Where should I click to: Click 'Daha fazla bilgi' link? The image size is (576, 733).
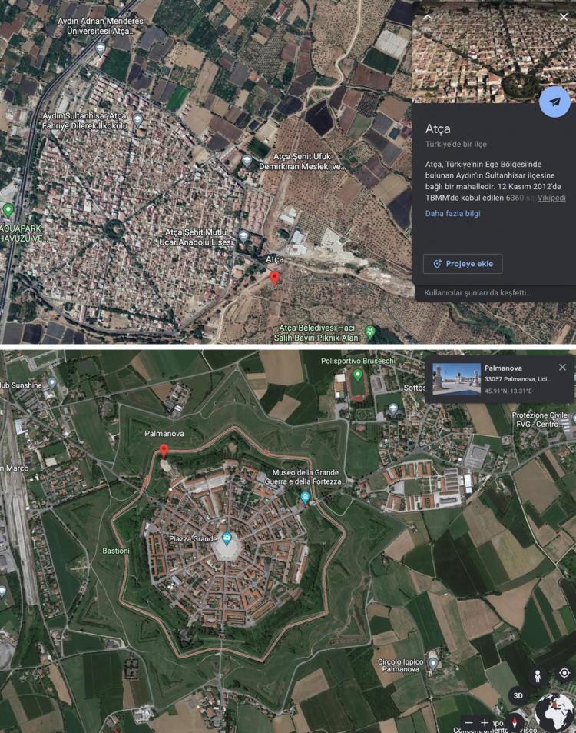tap(452, 213)
